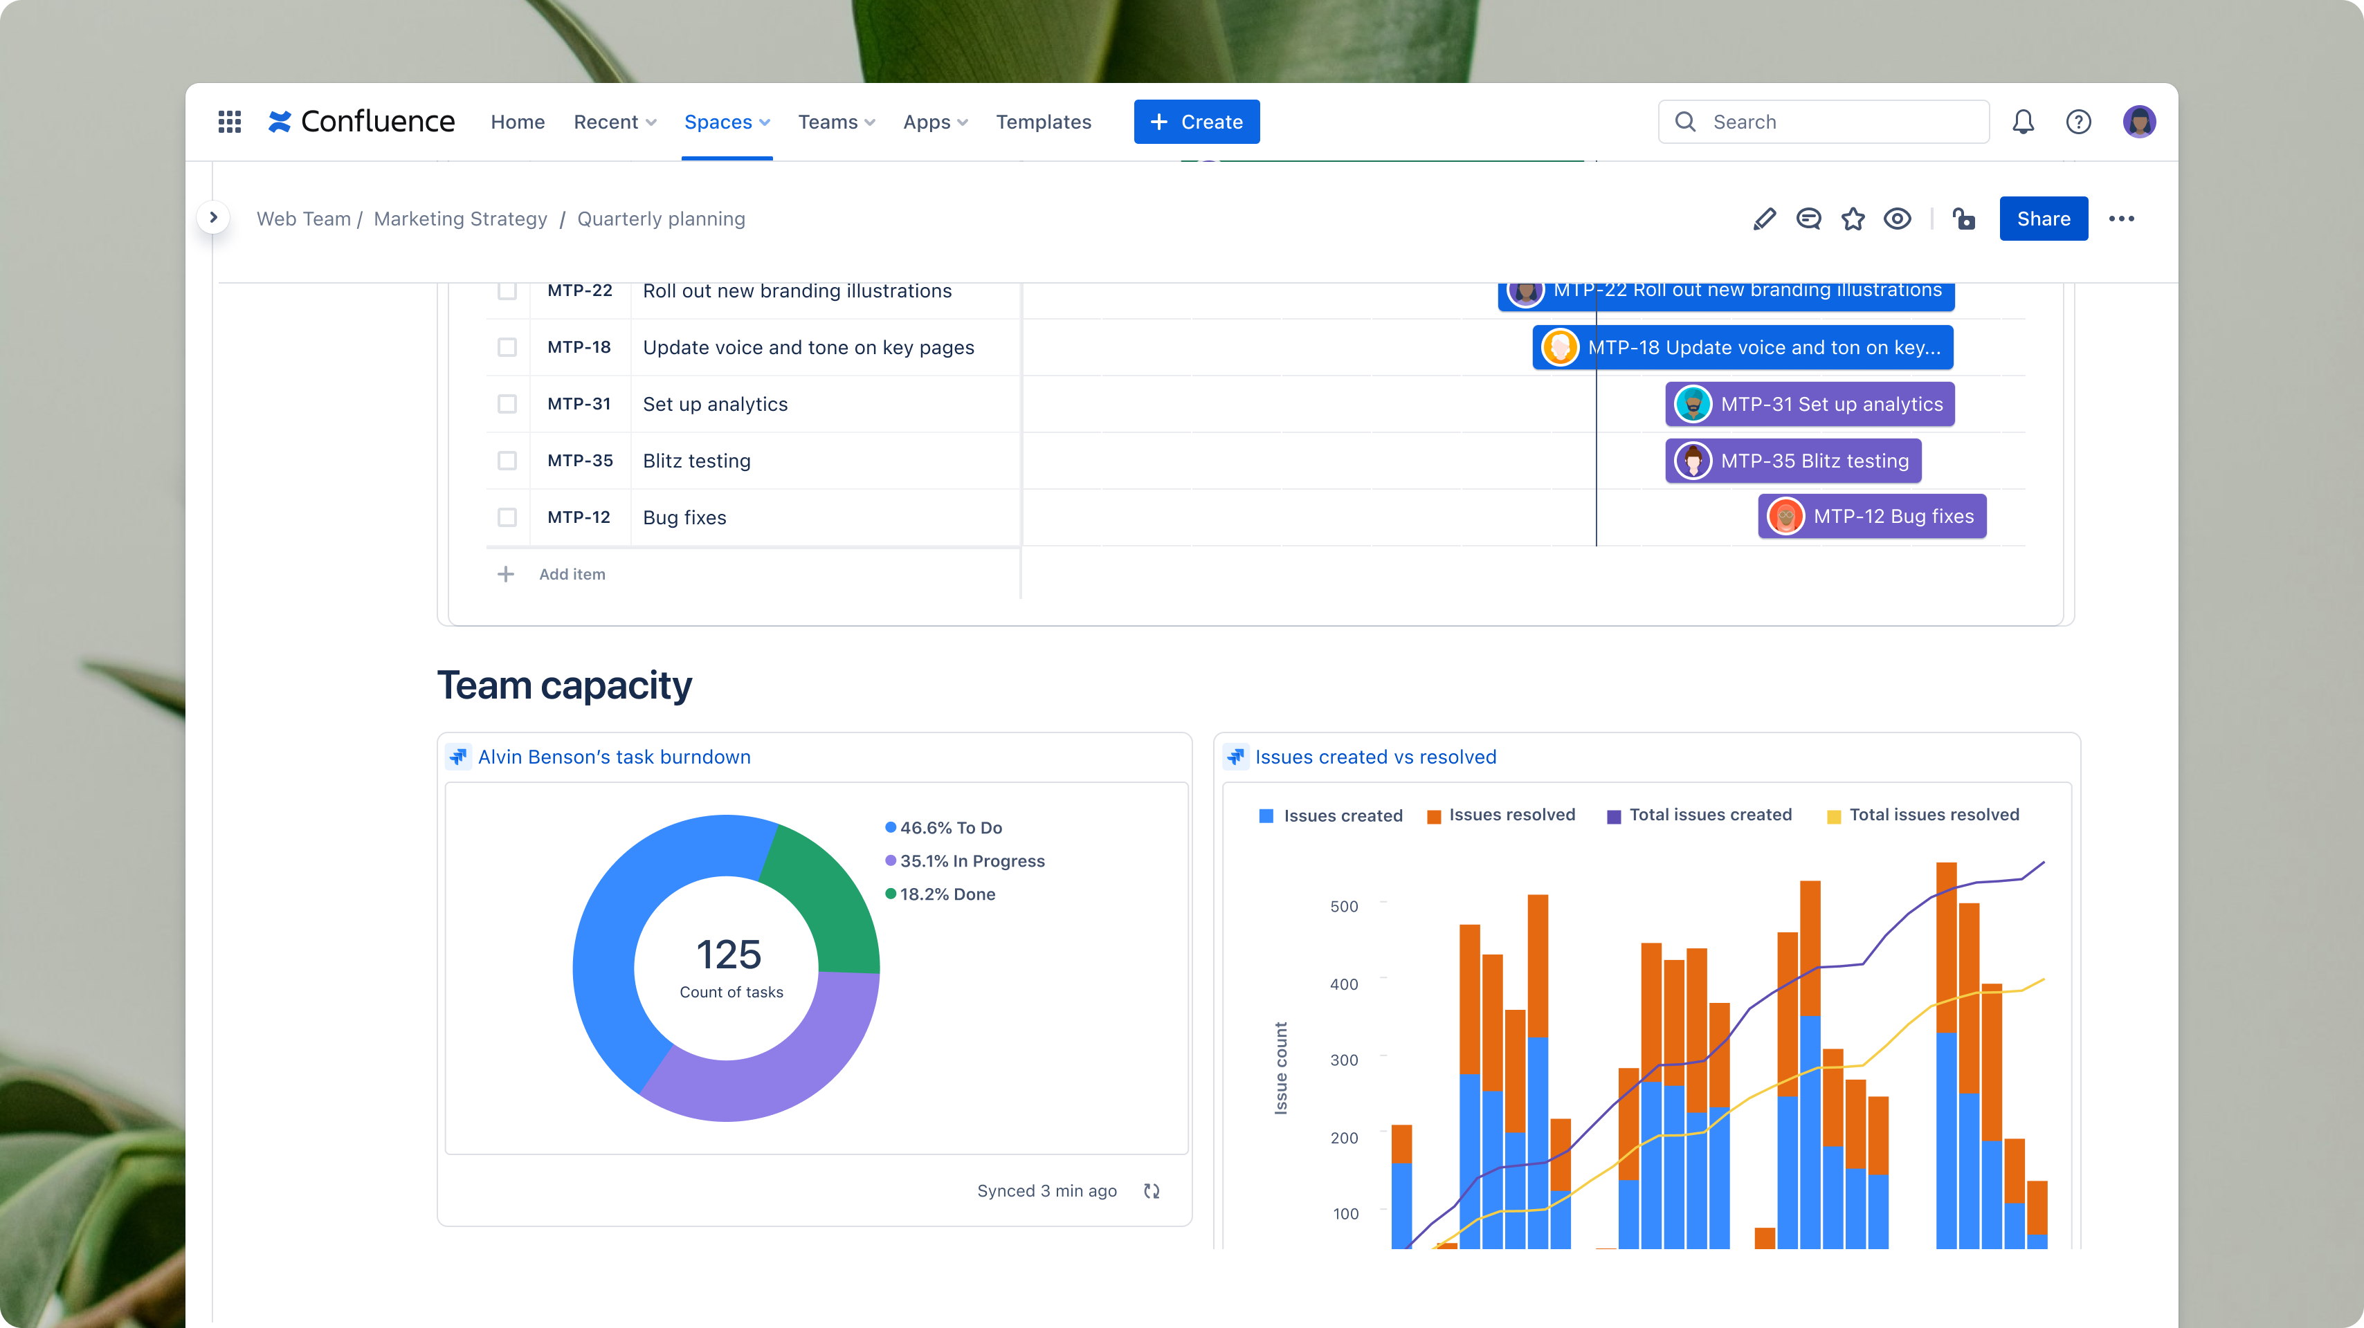Open the MTP-31 Set up analytics bar
This screenshot has width=2364, height=1328.
pos(1810,405)
